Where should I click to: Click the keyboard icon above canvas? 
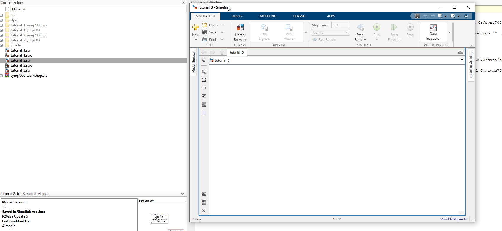460,52
